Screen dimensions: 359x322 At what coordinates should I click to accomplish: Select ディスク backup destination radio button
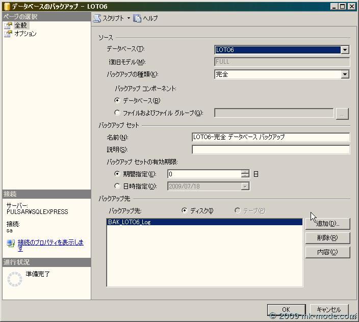click(185, 211)
